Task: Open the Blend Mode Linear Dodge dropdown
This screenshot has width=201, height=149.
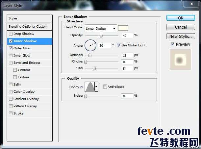Action: click(x=101, y=28)
